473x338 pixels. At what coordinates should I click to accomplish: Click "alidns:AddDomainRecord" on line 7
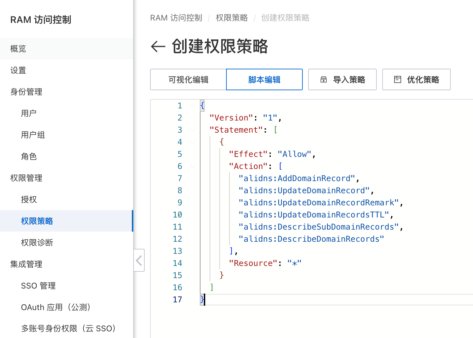coord(297,178)
